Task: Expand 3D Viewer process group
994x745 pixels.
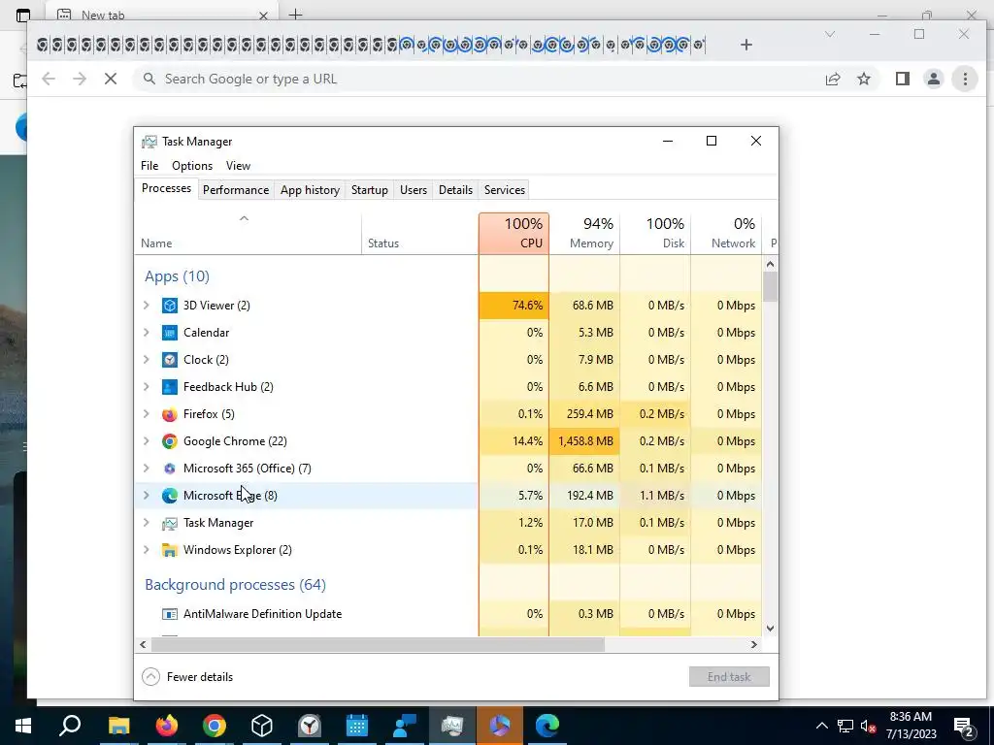Action: coord(147,306)
